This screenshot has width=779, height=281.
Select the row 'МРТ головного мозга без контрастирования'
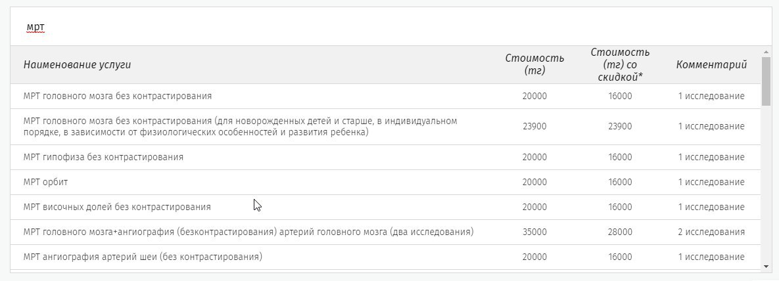tap(385, 97)
